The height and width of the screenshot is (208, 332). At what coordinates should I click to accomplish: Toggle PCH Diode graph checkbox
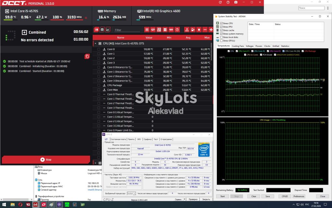point(261,55)
